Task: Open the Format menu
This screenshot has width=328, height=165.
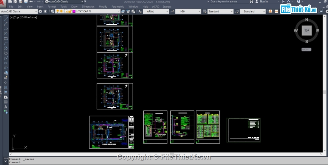Action: coord(52,7)
